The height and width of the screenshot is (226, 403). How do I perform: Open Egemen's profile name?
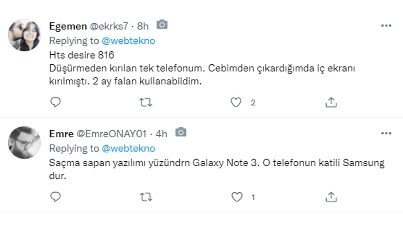click(x=68, y=26)
